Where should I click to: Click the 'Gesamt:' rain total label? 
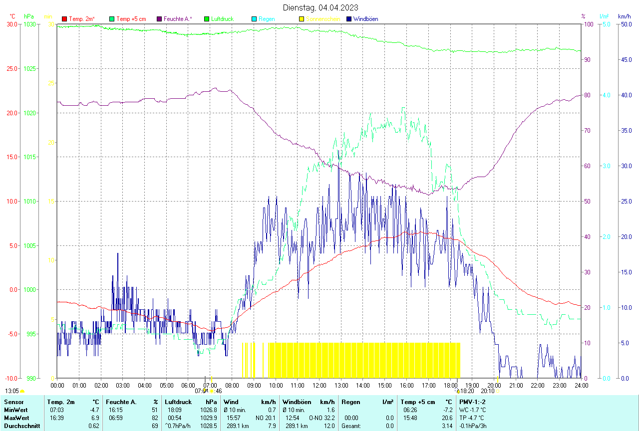coord(350,426)
